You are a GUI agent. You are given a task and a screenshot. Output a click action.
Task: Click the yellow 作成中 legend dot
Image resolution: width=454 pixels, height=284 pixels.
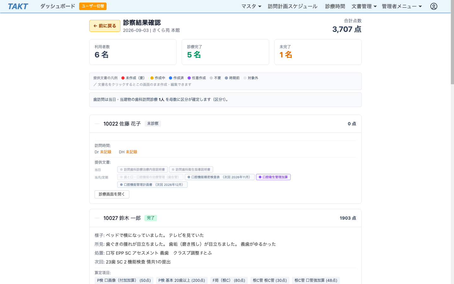click(x=152, y=78)
